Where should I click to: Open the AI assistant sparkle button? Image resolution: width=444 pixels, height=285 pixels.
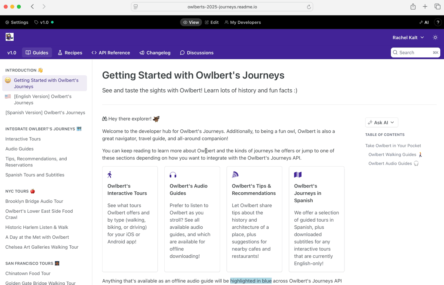(x=424, y=22)
